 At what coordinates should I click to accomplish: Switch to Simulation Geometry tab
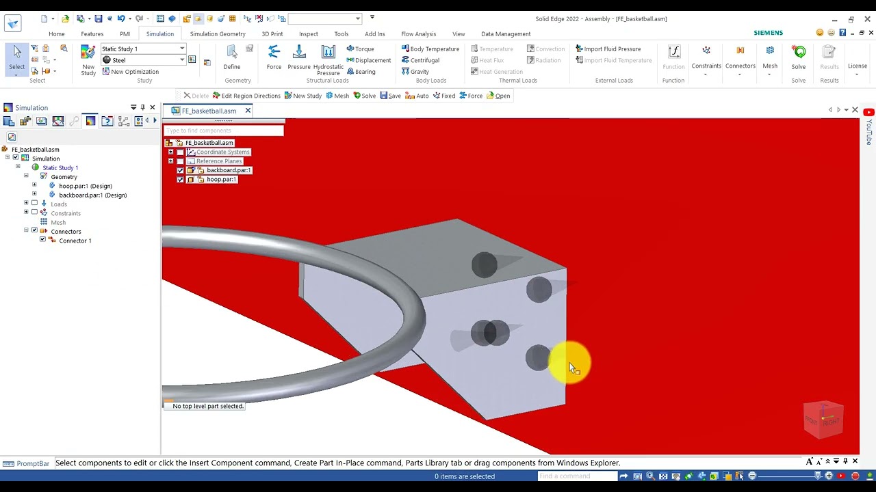coord(218,33)
